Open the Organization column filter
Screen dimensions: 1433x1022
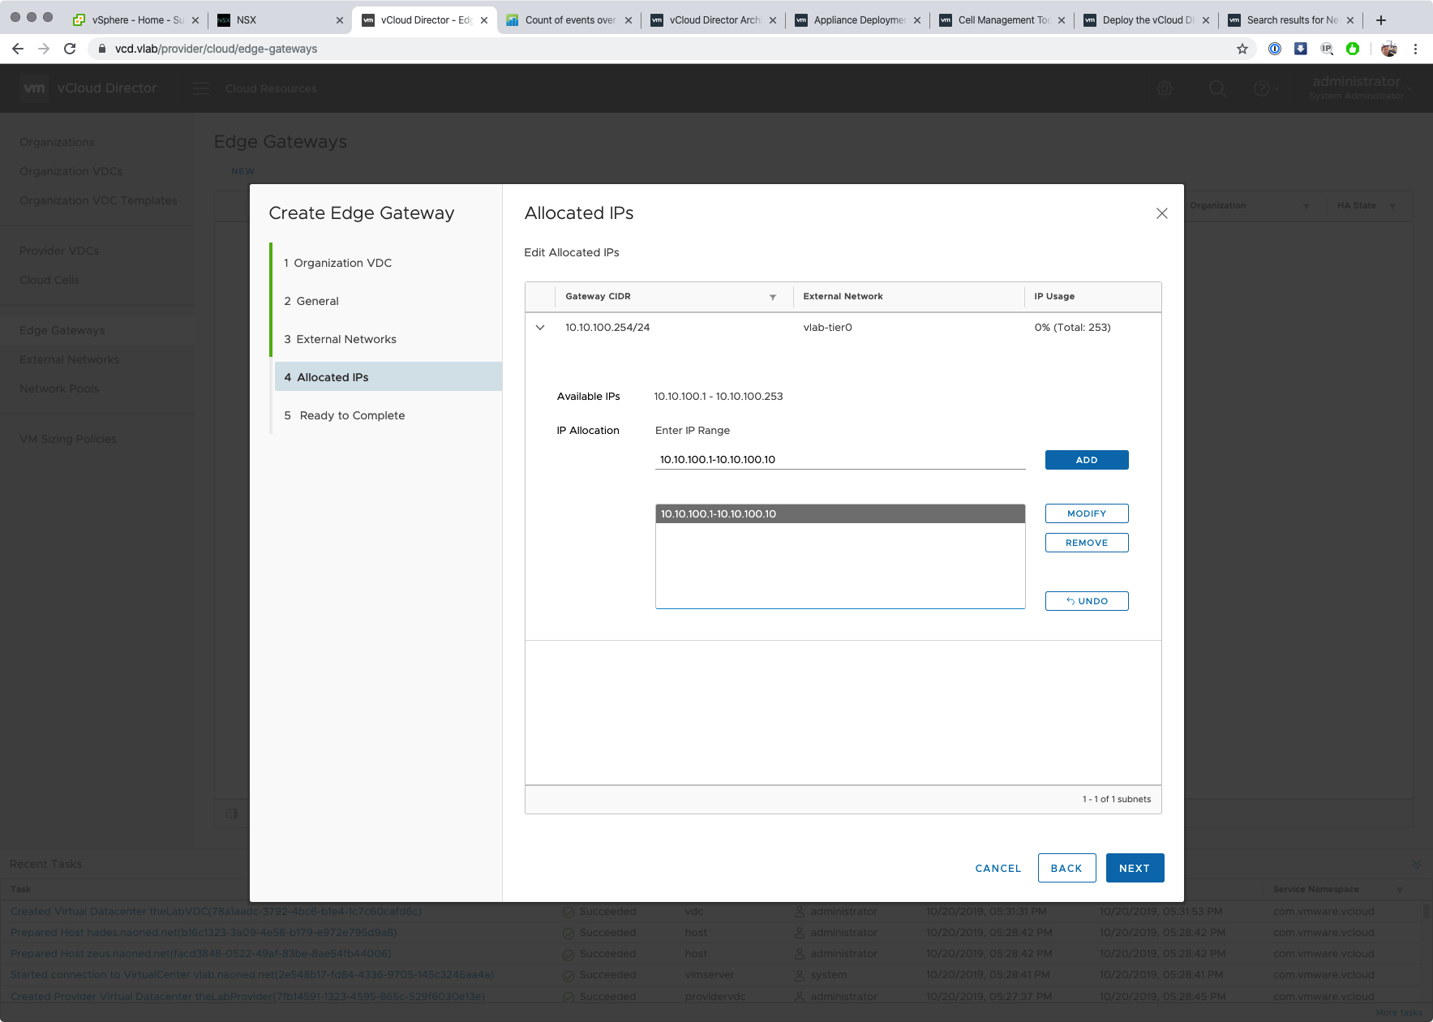(1306, 206)
